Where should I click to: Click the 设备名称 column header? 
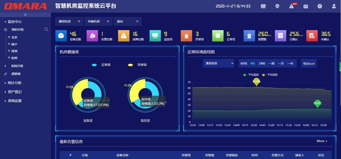point(122,155)
